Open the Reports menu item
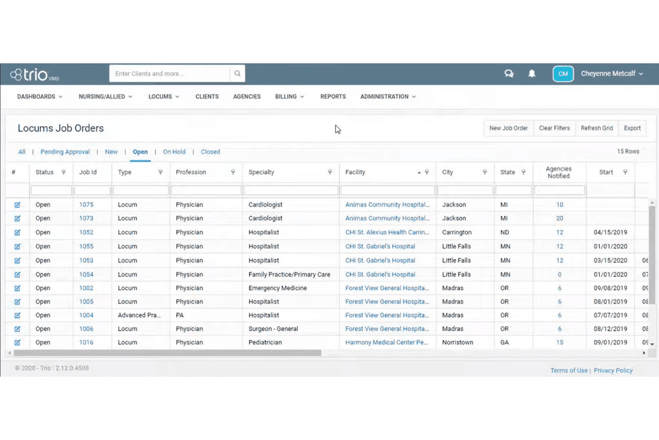The image size is (659, 440). click(333, 97)
